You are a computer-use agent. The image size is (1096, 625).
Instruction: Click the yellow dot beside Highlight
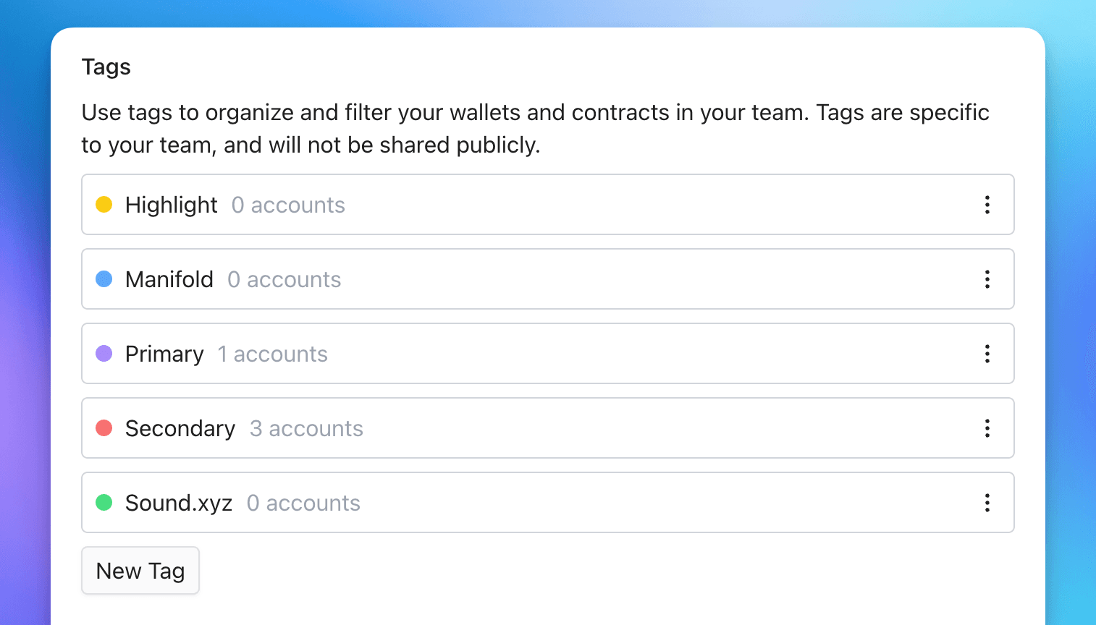pyautogui.click(x=104, y=205)
